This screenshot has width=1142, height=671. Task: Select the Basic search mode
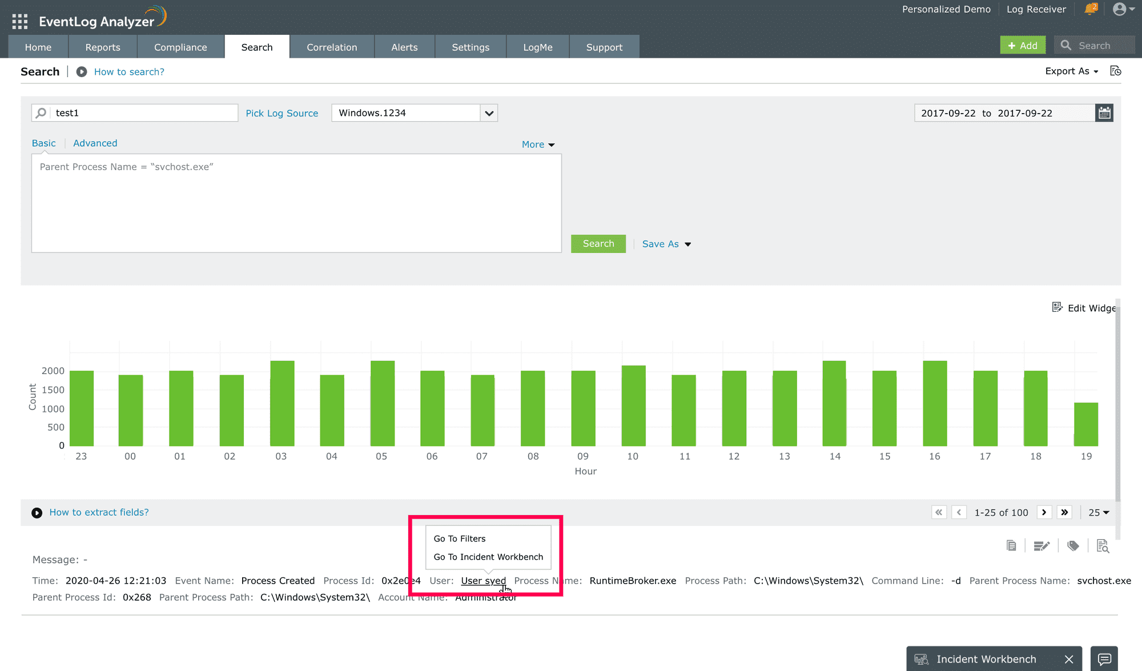click(x=43, y=143)
